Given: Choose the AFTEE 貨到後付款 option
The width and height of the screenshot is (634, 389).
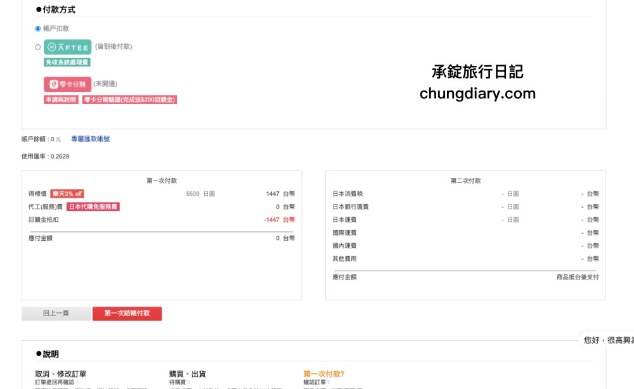Looking at the screenshot, I should [x=37, y=46].
